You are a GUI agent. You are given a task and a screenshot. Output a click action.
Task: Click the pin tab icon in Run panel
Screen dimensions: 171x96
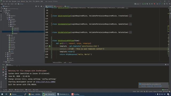tap(3, 75)
